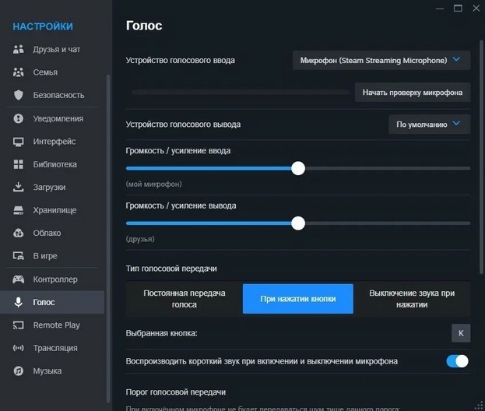Click the Хранилище drive icon

point(18,210)
